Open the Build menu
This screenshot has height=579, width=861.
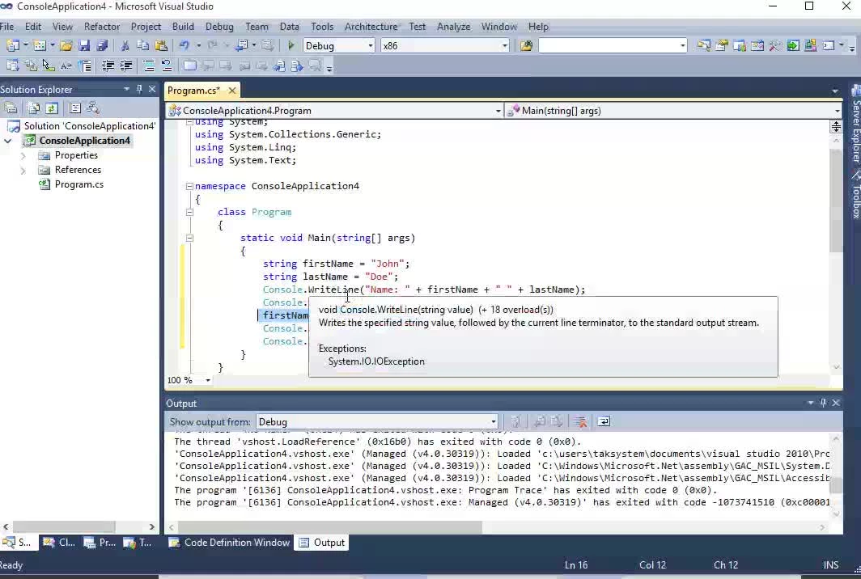(183, 27)
